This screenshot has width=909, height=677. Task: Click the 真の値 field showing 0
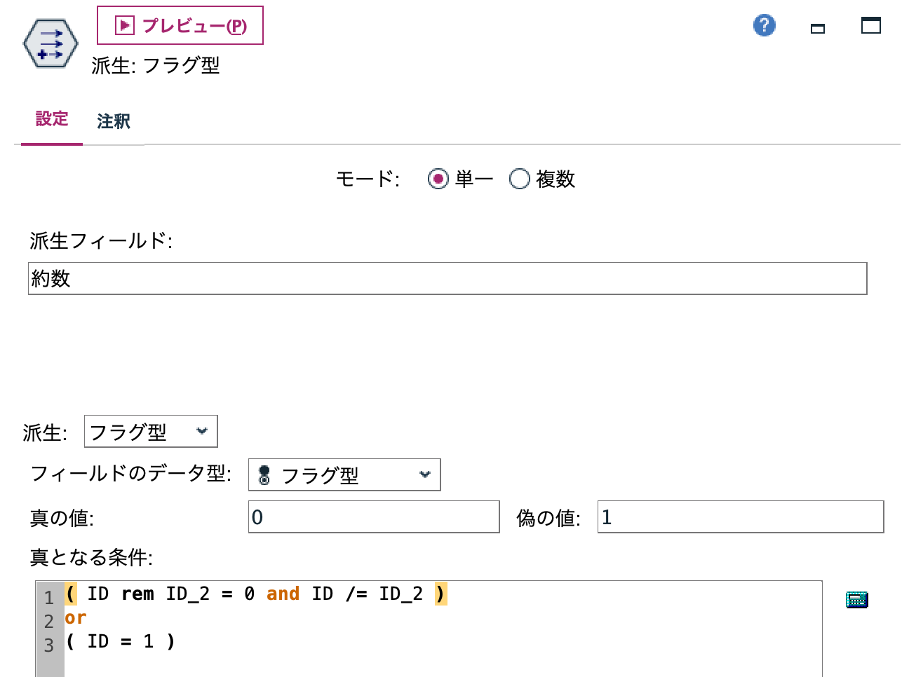pos(373,516)
